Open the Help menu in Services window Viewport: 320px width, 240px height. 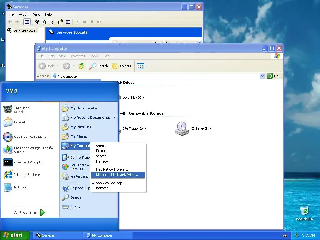click(48, 14)
